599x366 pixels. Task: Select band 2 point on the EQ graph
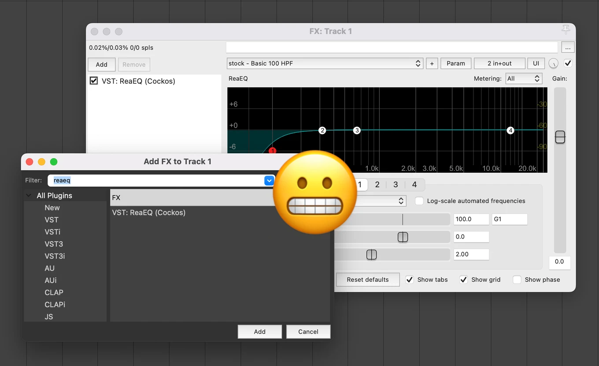point(322,130)
